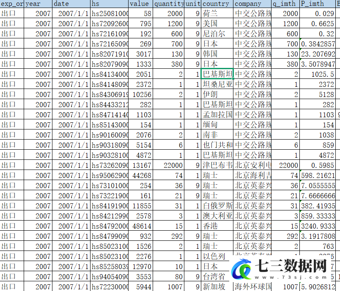Click the hs code cell hs72092600

click(x=109, y=24)
